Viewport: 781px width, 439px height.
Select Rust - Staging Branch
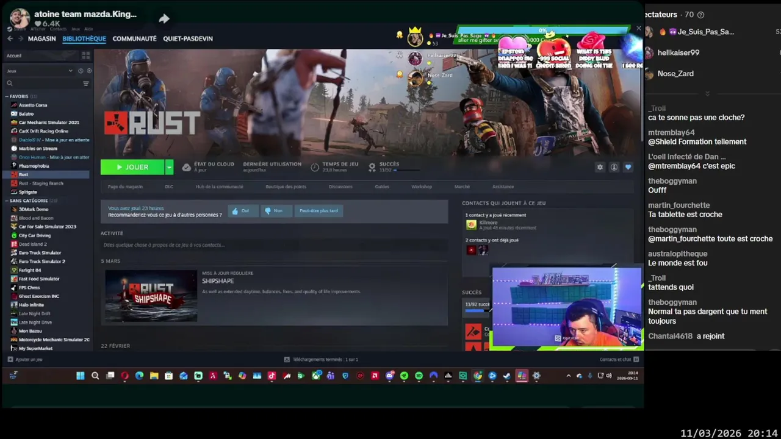click(x=41, y=183)
